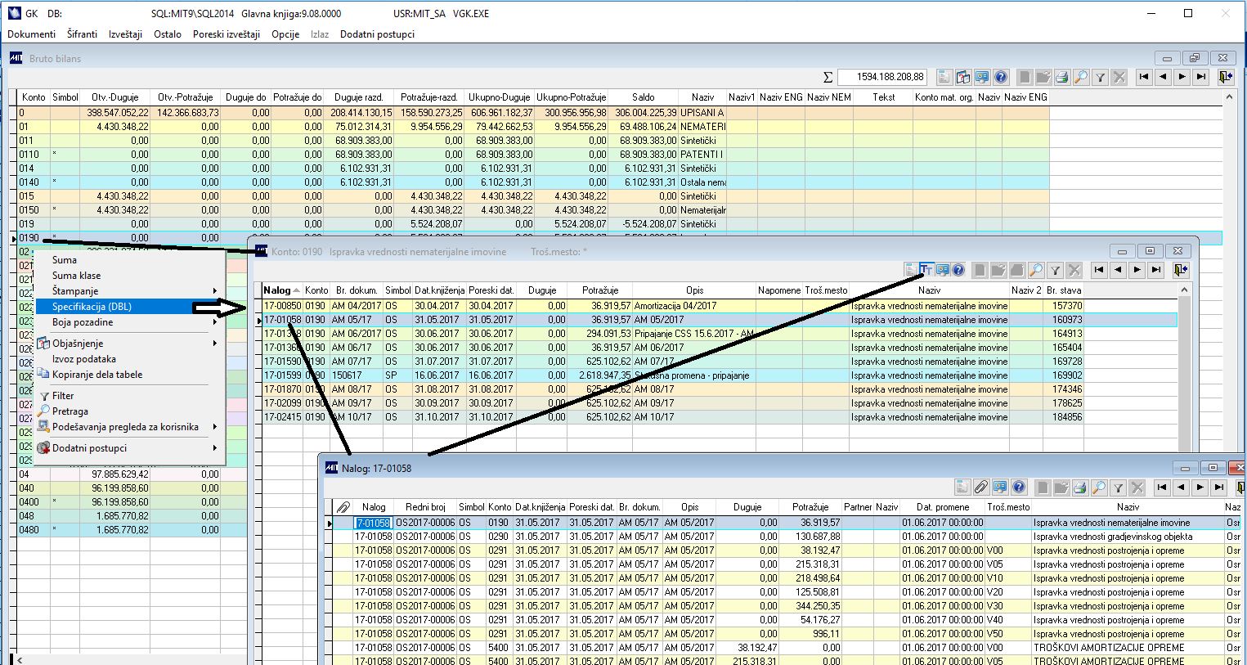Image resolution: width=1247 pixels, height=665 pixels.
Task: Click Konto column header in Bruto bilans
Action: pyautogui.click(x=34, y=97)
